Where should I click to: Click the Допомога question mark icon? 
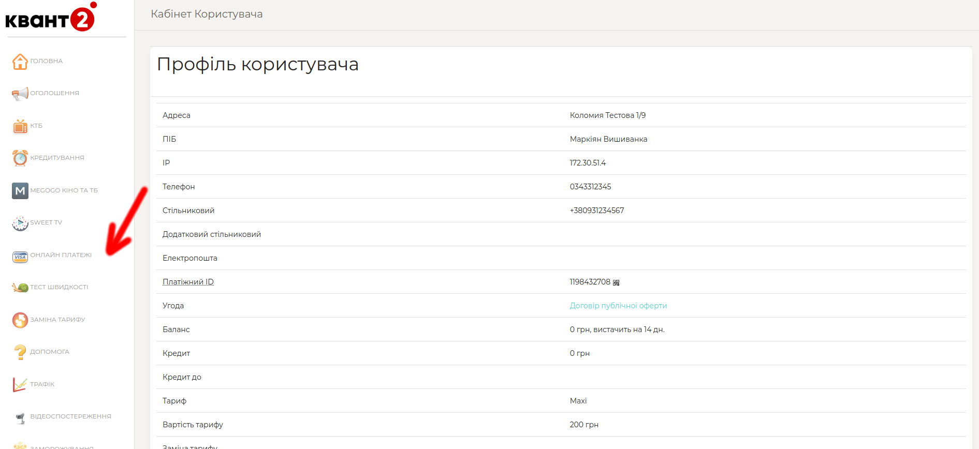pyautogui.click(x=20, y=352)
